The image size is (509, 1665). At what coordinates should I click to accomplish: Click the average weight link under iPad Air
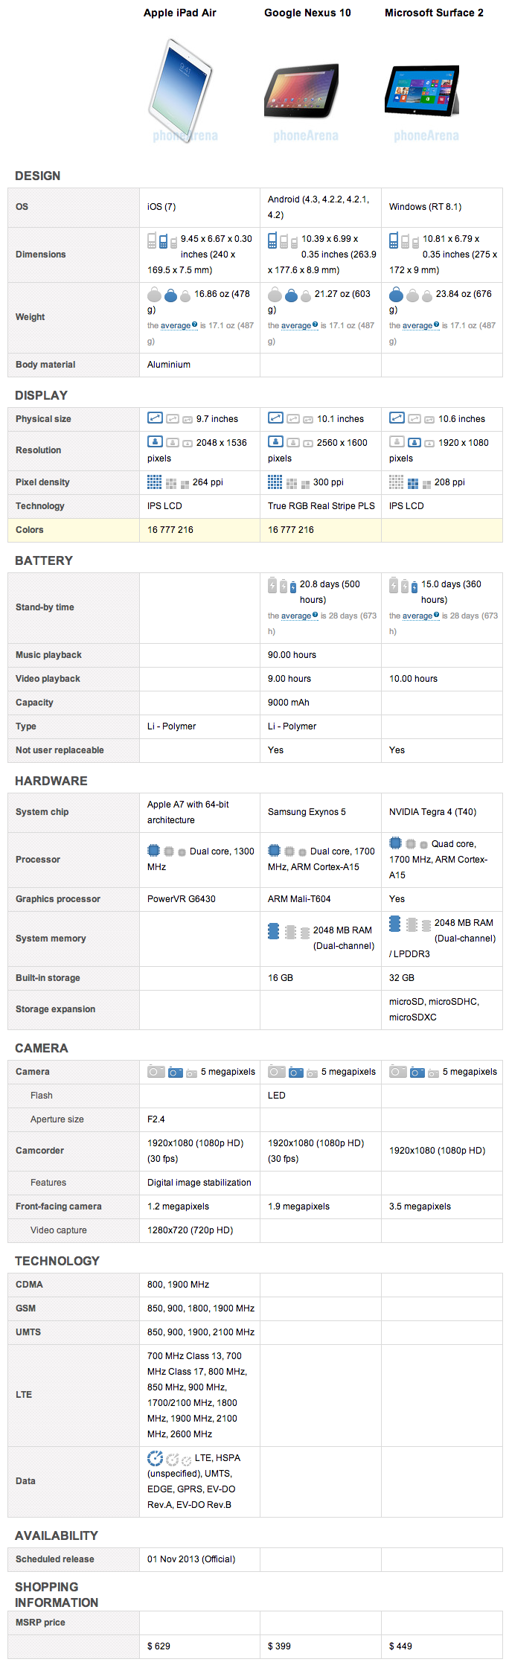(176, 325)
